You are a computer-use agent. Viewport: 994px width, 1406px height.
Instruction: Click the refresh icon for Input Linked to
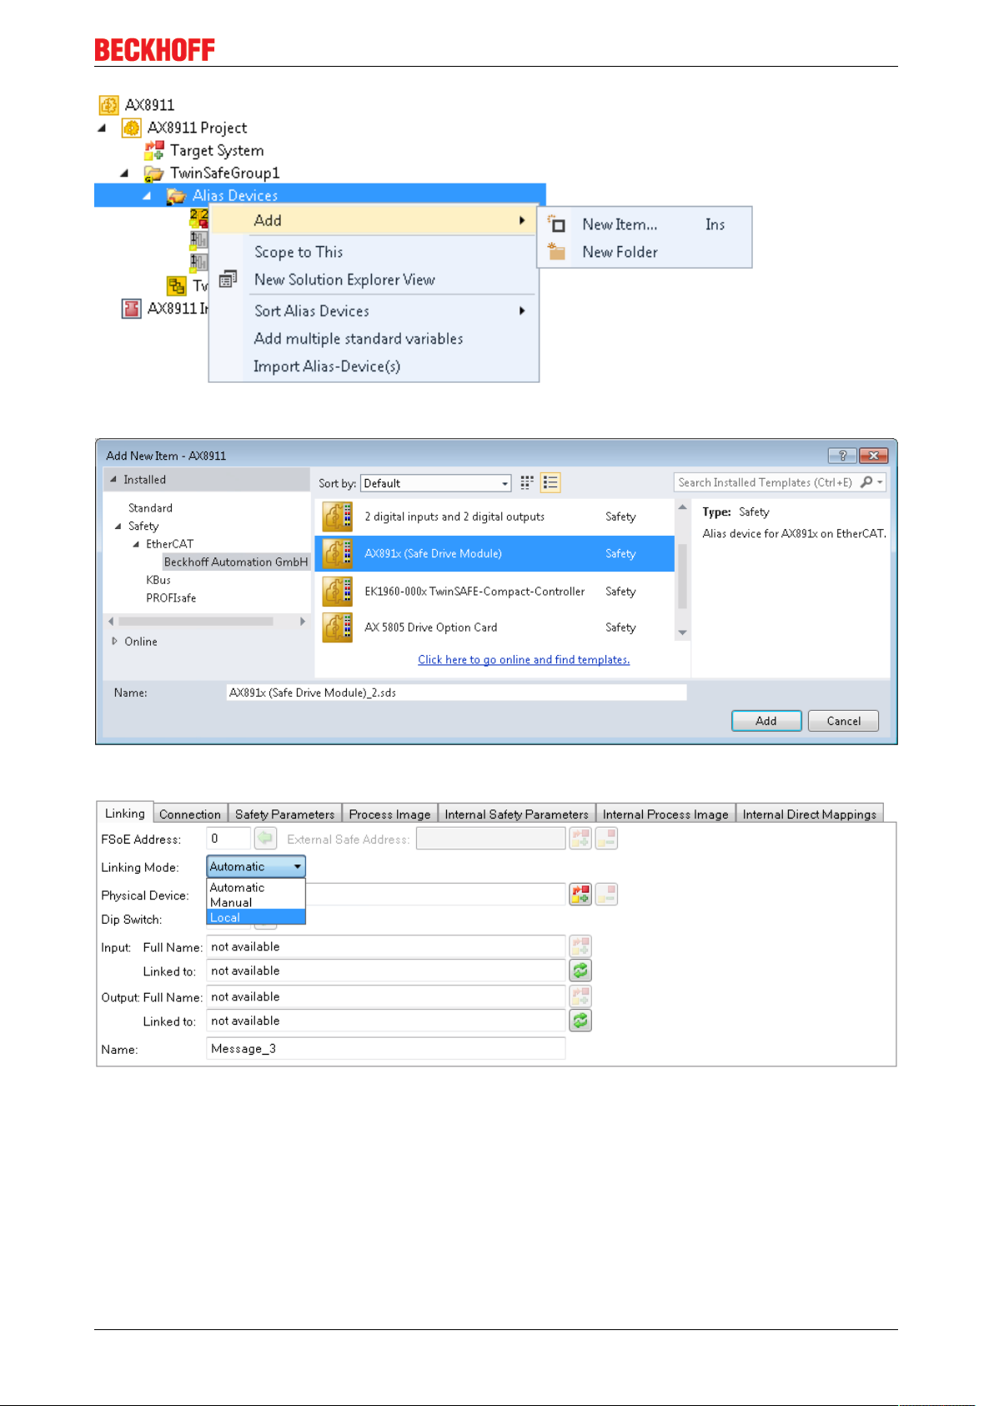click(580, 970)
